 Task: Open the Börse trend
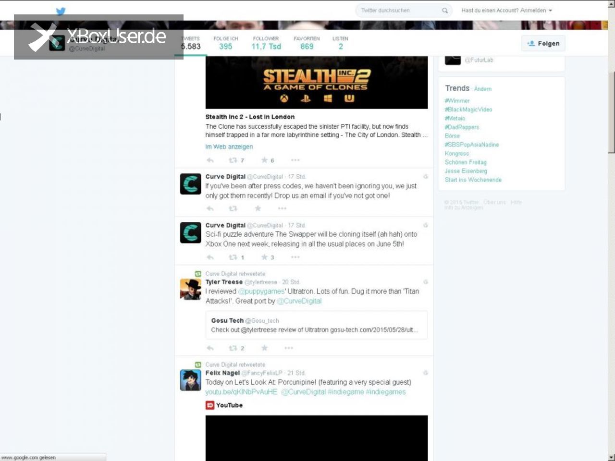point(452,136)
